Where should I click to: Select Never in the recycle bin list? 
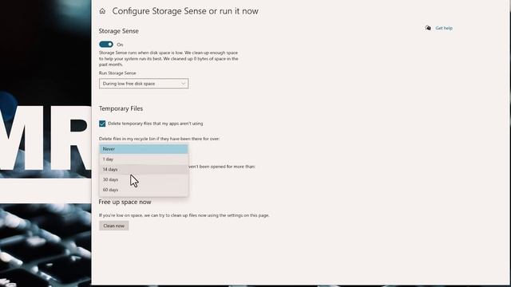[144, 149]
